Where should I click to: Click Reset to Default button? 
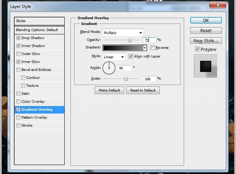click(143, 90)
